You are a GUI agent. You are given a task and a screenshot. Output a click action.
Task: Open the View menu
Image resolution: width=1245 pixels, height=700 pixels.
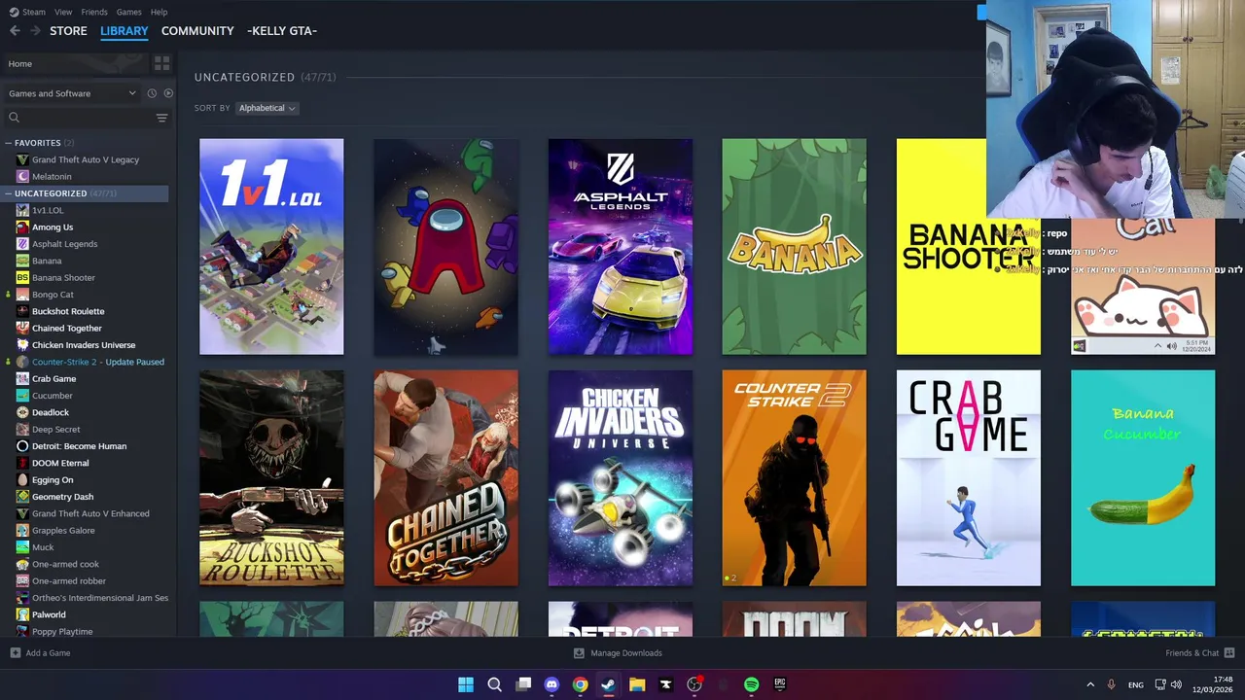click(x=63, y=12)
